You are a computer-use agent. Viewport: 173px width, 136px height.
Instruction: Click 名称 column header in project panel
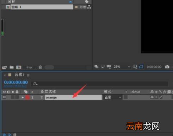click(x=11, y=1)
